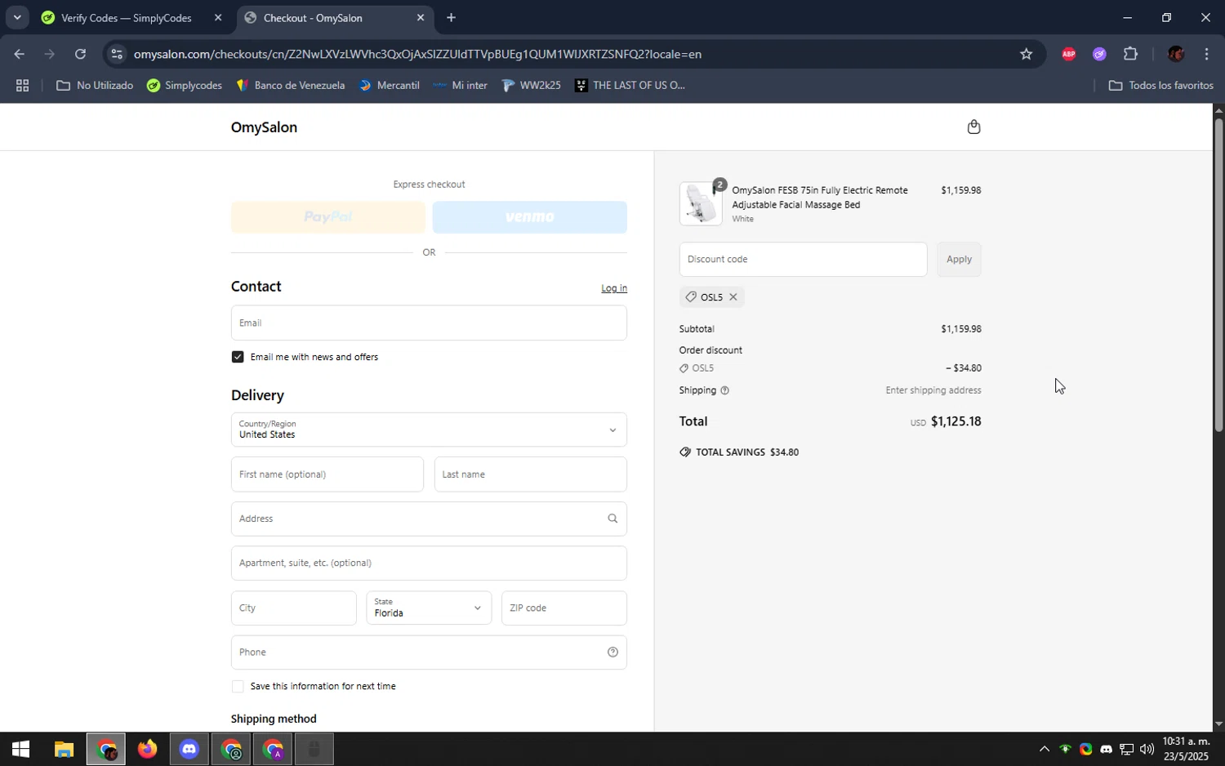1225x766 pixels.
Task: Open the bookmarks apps grid icon
Action: click(23, 85)
